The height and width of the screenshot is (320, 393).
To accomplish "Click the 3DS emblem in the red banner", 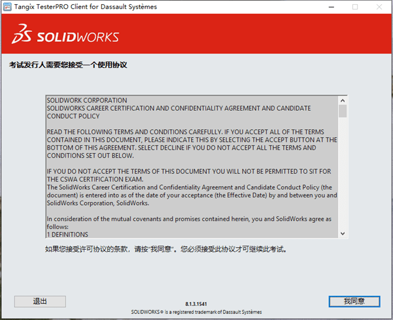I will [23, 36].
